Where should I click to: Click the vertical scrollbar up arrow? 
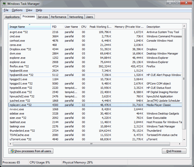[184, 26]
